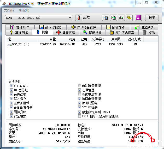Toggle the TRIM 指令 checkbox
This screenshot has width=164, height=149.
tap(79, 116)
